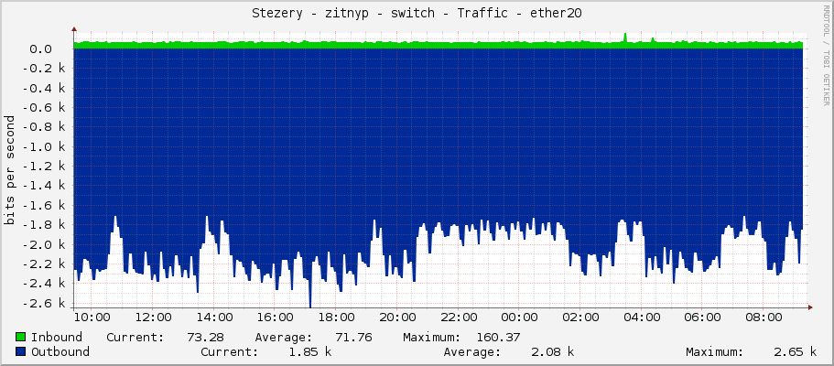Click the Outbound maximum value 2.65 k
The image size is (834, 366).
796,351
